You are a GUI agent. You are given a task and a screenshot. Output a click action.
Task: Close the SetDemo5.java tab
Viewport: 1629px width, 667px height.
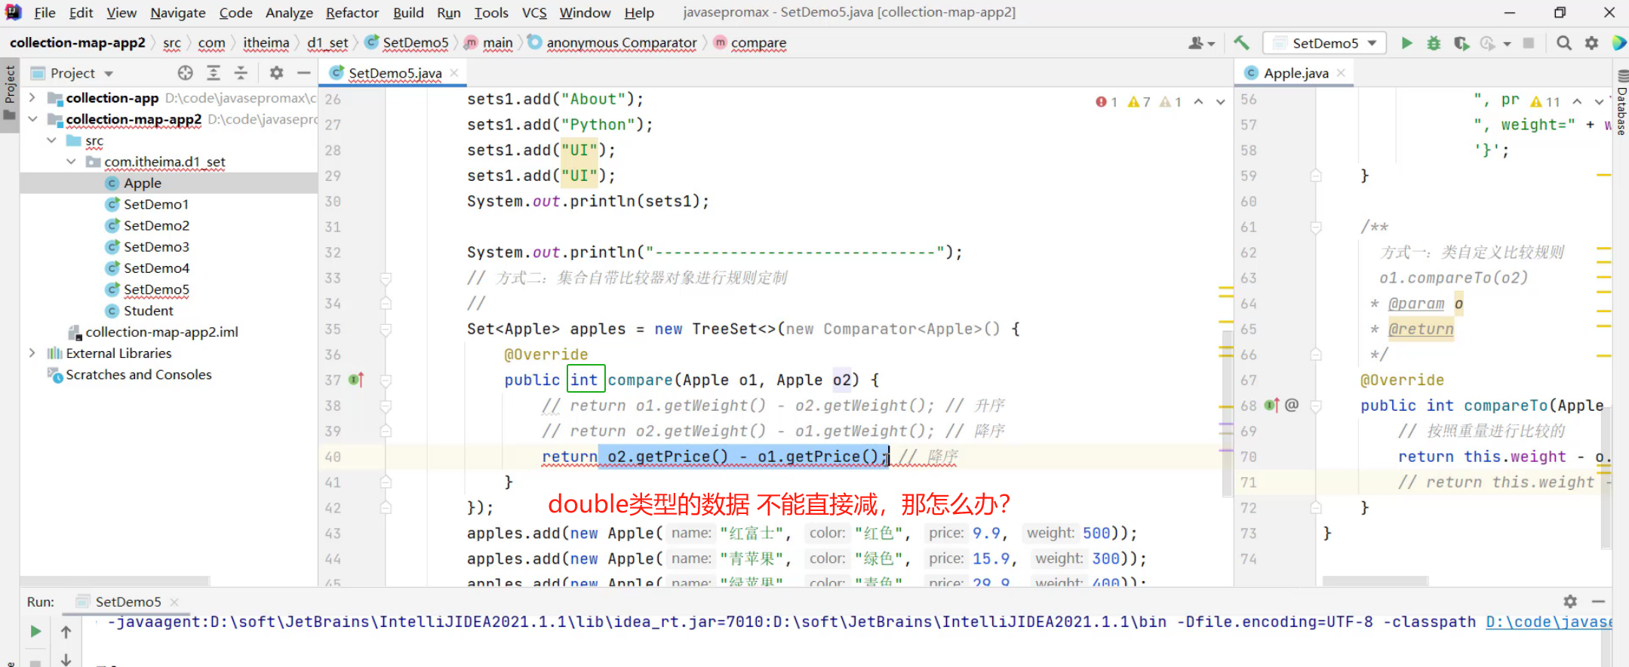[454, 72]
